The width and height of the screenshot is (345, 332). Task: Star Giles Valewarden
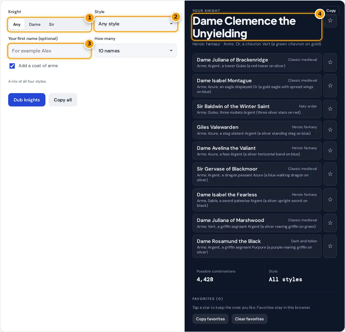click(x=330, y=130)
